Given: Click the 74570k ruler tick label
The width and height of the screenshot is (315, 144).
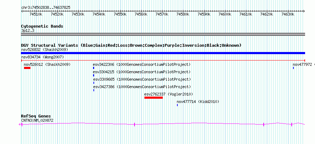Looking at the screenshot, I should pos(162,14).
